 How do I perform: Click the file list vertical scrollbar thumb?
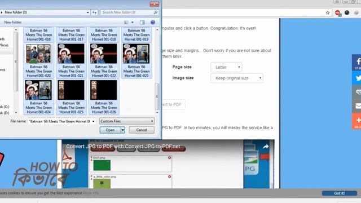point(157,96)
